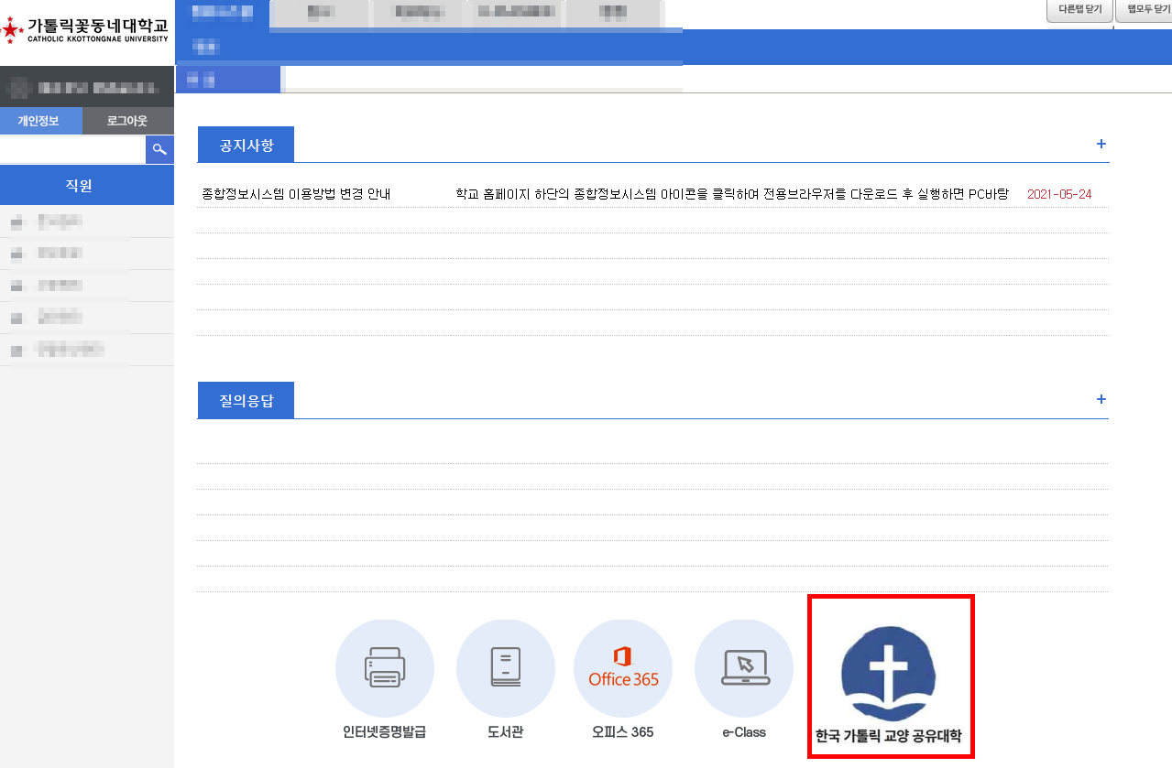Click the 질의응답 section heading

click(x=246, y=400)
